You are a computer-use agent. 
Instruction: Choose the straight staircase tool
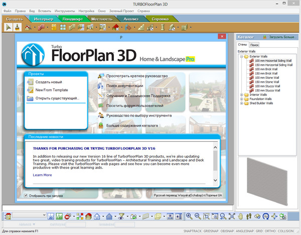click(x=141, y=28)
